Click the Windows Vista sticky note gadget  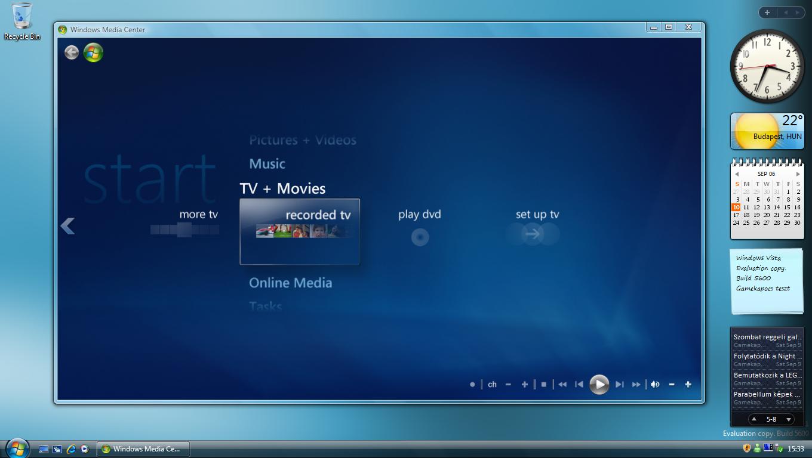tap(767, 281)
